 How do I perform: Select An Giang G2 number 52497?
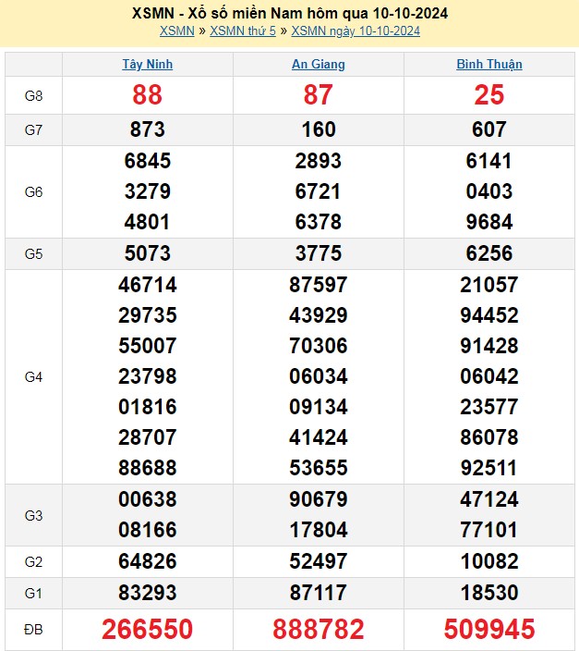(318, 561)
